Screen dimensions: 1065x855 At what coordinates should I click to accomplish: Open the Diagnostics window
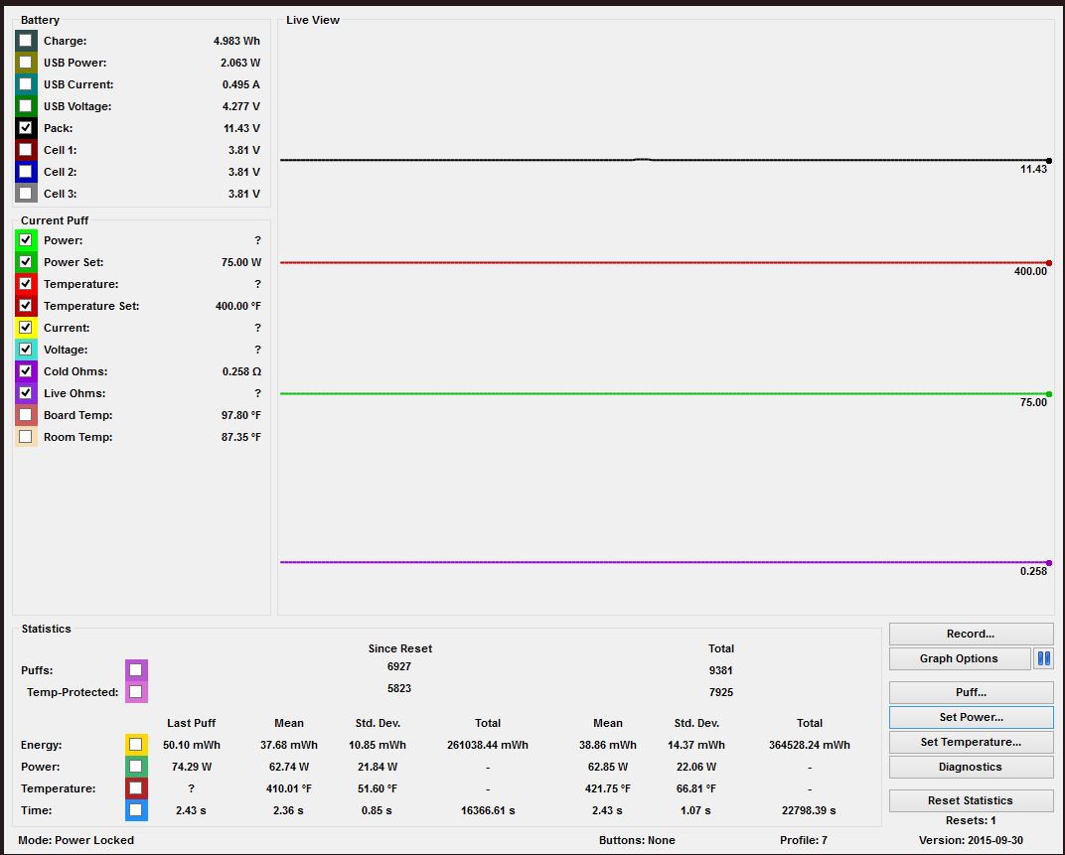pos(971,767)
